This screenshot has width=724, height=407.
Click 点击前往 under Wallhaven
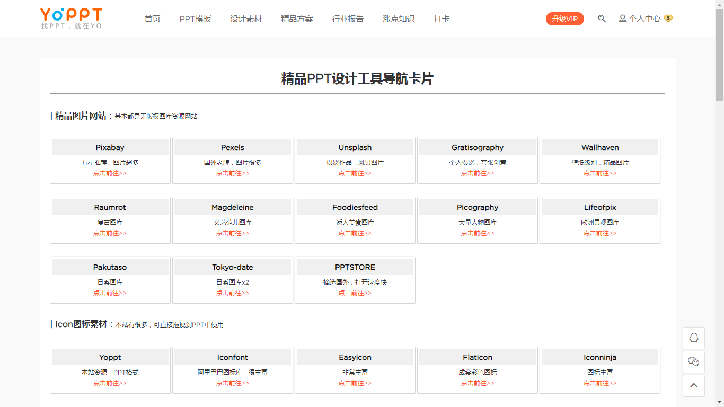coord(600,173)
